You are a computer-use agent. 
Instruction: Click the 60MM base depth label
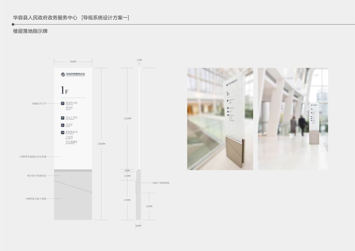(138, 226)
